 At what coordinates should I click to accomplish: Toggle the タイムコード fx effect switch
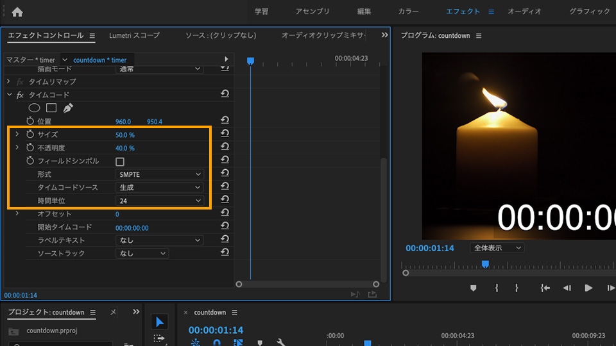[x=20, y=95]
